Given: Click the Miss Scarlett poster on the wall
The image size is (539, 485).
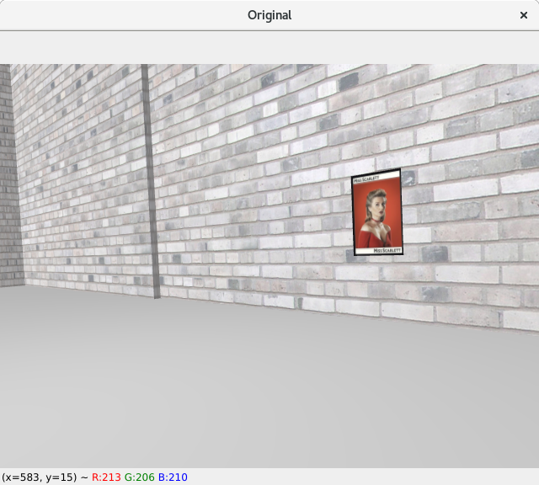Looking at the screenshot, I should (x=376, y=212).
